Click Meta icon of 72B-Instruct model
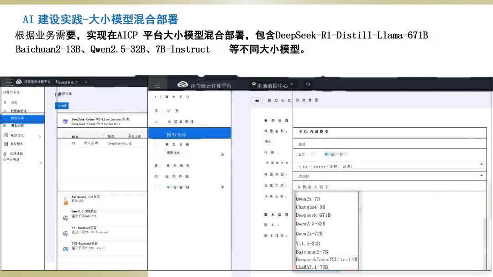Screen dimensions: 493x277 (65, 249)
